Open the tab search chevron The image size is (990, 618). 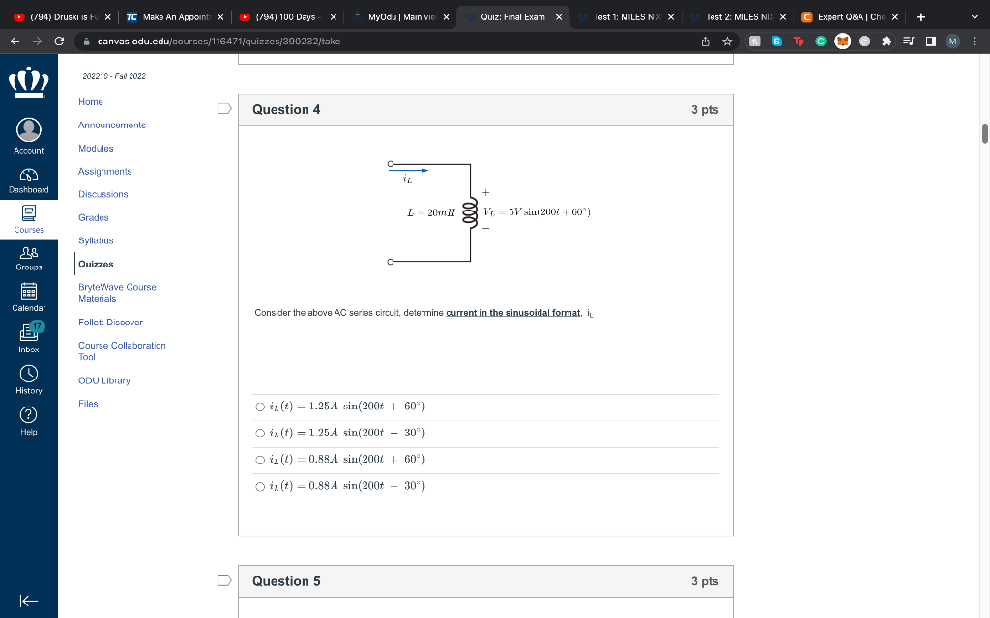coord(974,16)
